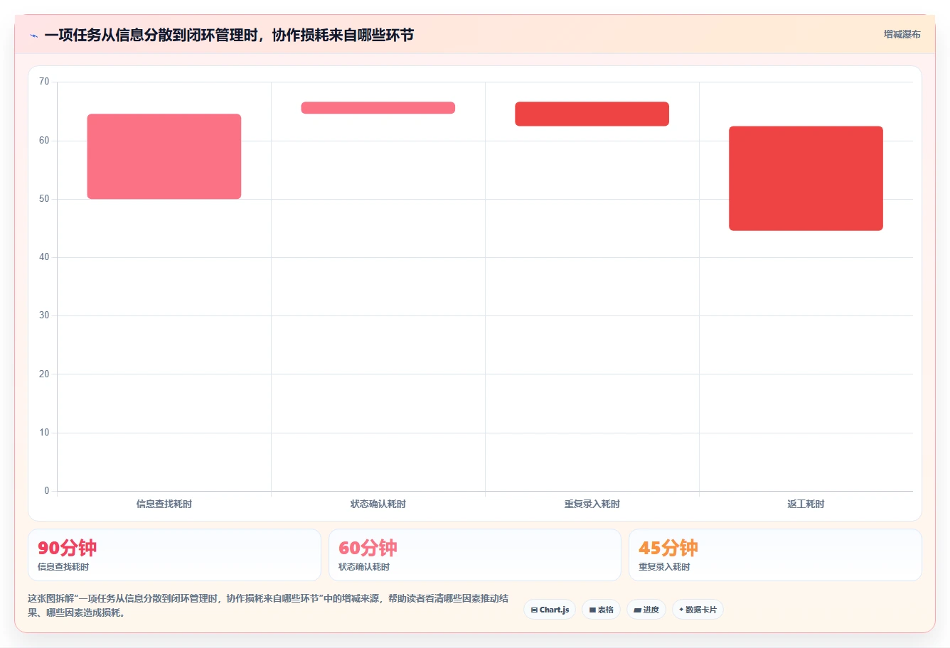The width and height of the screenshot is (950, 648).
Task: Click the y-axis value 10
Action: (x=44, y=433)
